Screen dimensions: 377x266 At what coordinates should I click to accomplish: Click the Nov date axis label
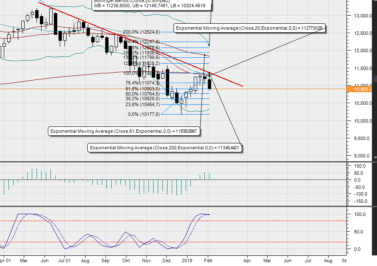(x=146, y=261)
